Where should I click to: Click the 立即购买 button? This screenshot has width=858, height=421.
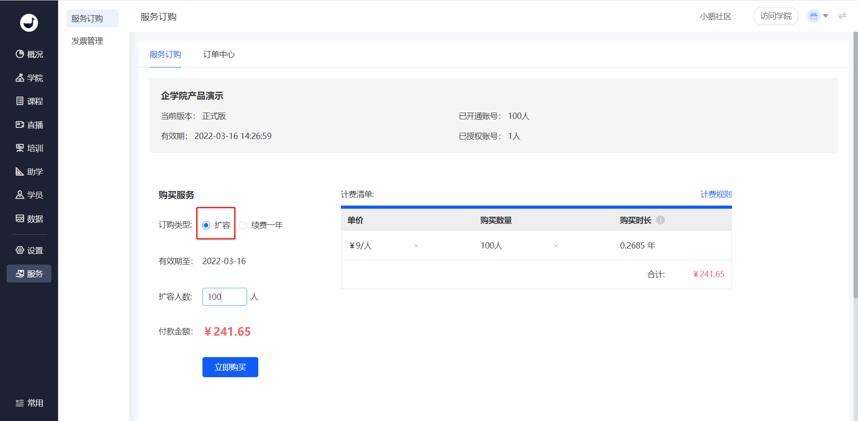point(230,367)
